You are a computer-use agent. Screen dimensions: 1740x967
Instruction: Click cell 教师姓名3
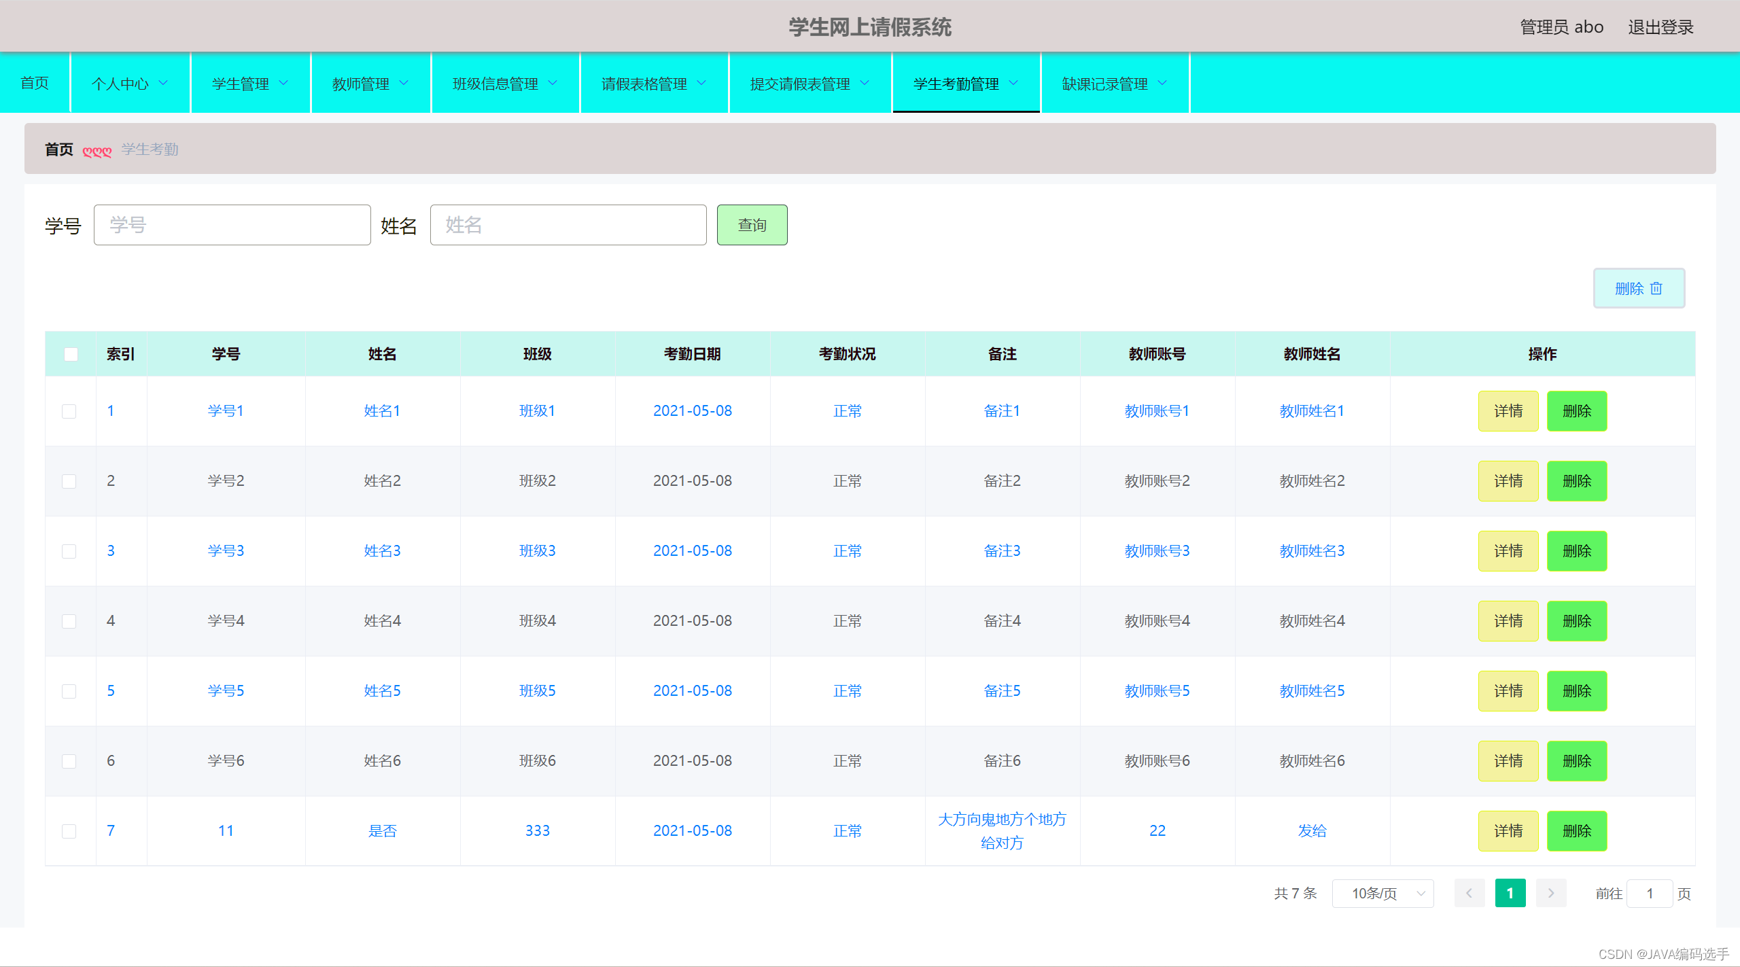click(1312, 551)
